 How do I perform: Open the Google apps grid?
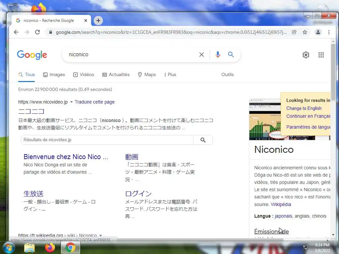tap(321, 55)
